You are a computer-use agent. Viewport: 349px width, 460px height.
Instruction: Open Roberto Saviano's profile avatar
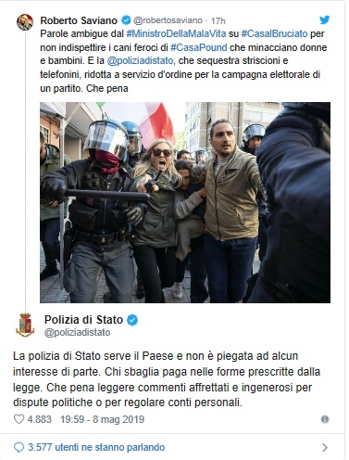tap(25, 22)
